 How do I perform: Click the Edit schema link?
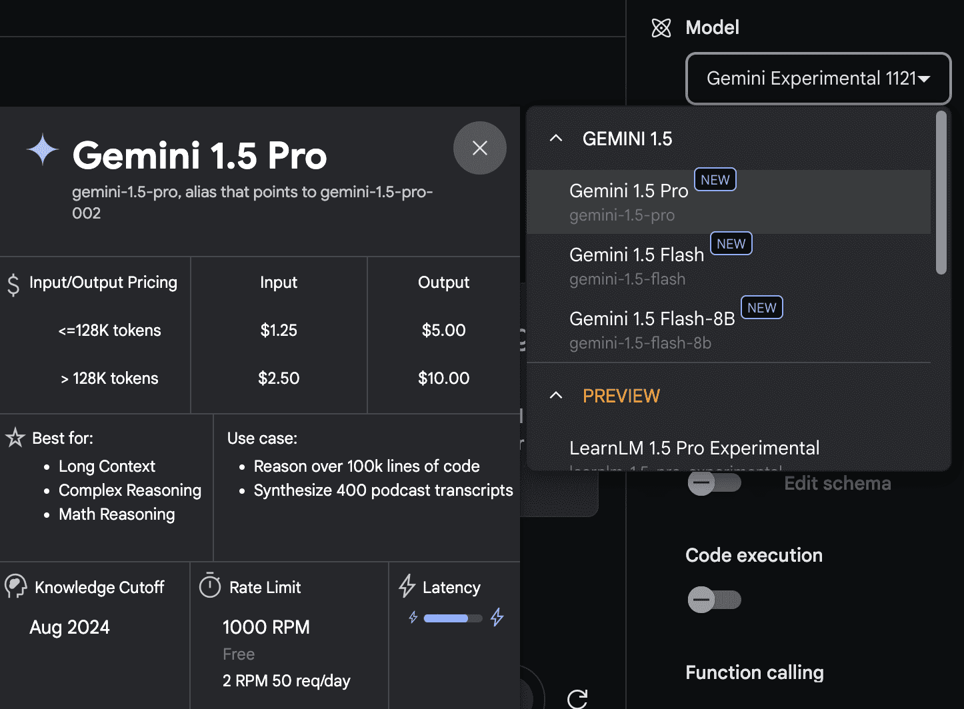click(837, 483)
